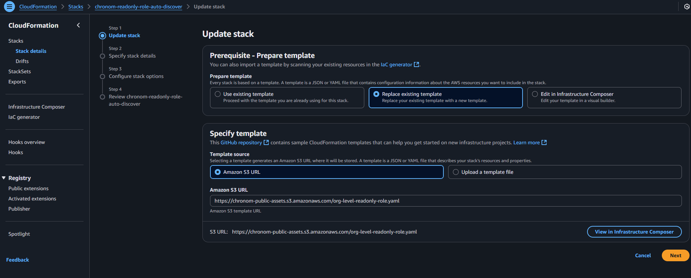Screen dimensions: 691x278
Task: Select Use existing template option
Action: pyautogui.click(x=218, y=94)
